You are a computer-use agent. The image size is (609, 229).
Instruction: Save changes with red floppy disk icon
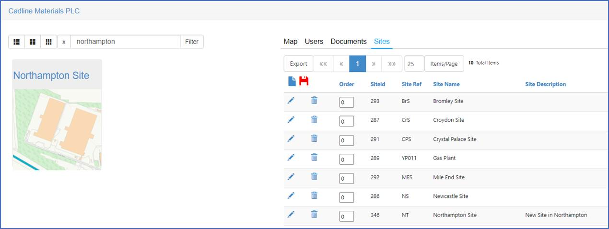click(304, 81)
